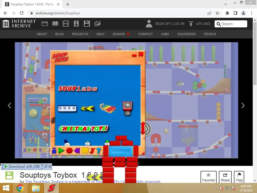Close the Souptoys toolbox with red X

141,54
